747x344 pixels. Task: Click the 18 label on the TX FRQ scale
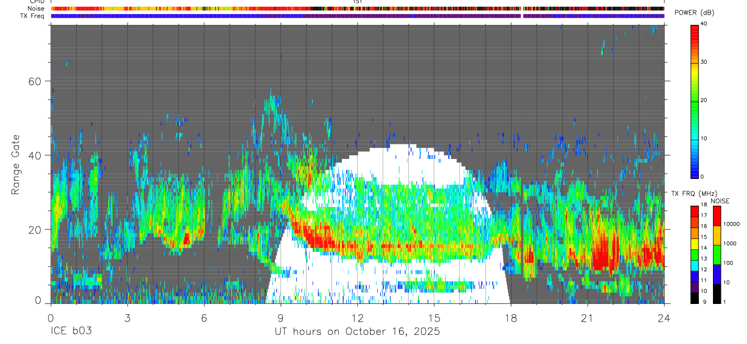[x=704, y=205]
